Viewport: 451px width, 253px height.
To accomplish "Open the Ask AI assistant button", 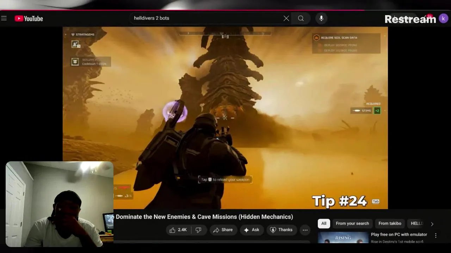I will point(252,230).
